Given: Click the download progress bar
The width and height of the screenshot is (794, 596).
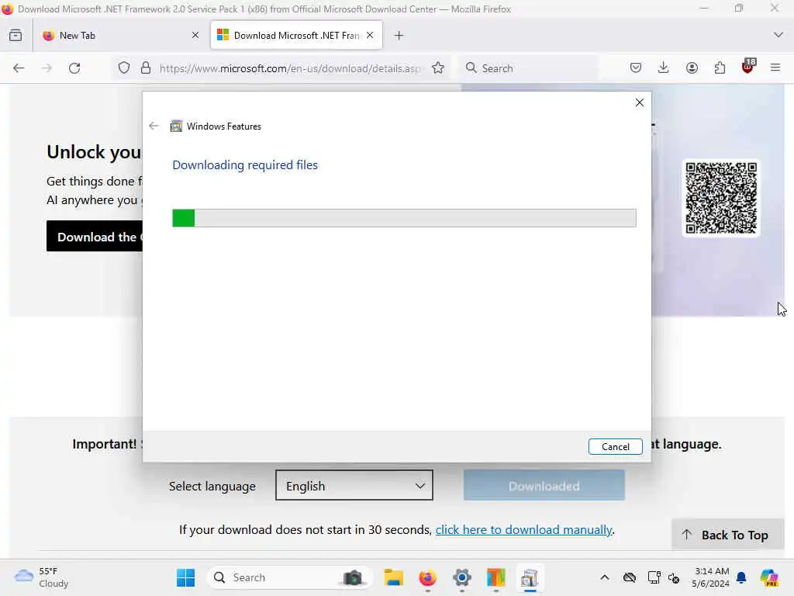Looking at the screenshot, I should pyautogui.click(x=404, y=218).
